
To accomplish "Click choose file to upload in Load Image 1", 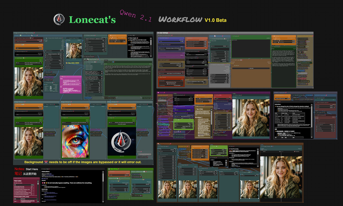I will coord(29,65).
